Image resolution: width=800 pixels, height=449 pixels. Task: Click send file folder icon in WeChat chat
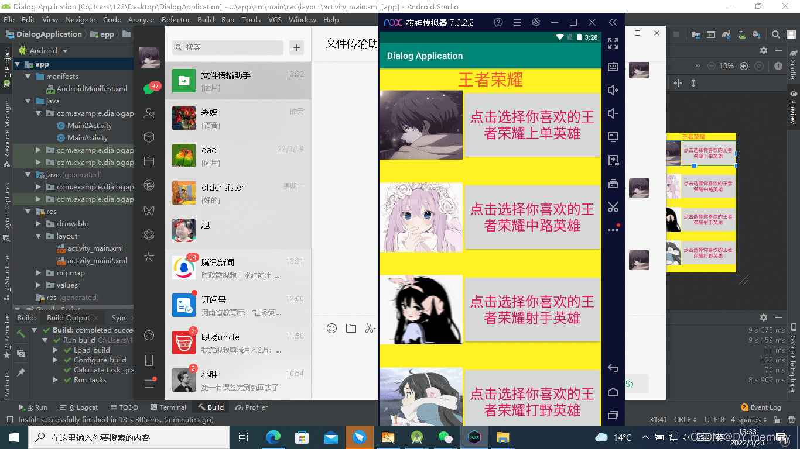(351, 329)
